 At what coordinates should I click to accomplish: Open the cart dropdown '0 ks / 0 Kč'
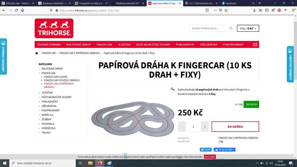(248, 28)
